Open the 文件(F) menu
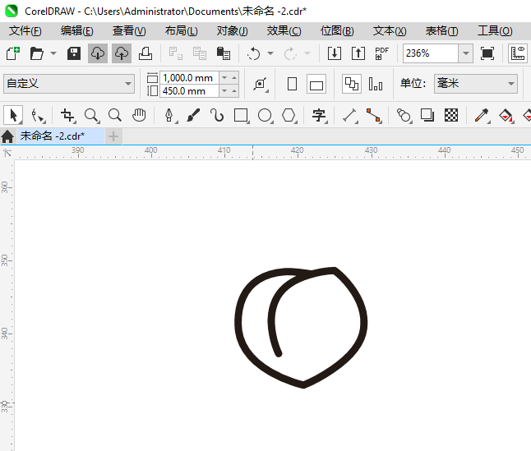 (x=25, y=30)
